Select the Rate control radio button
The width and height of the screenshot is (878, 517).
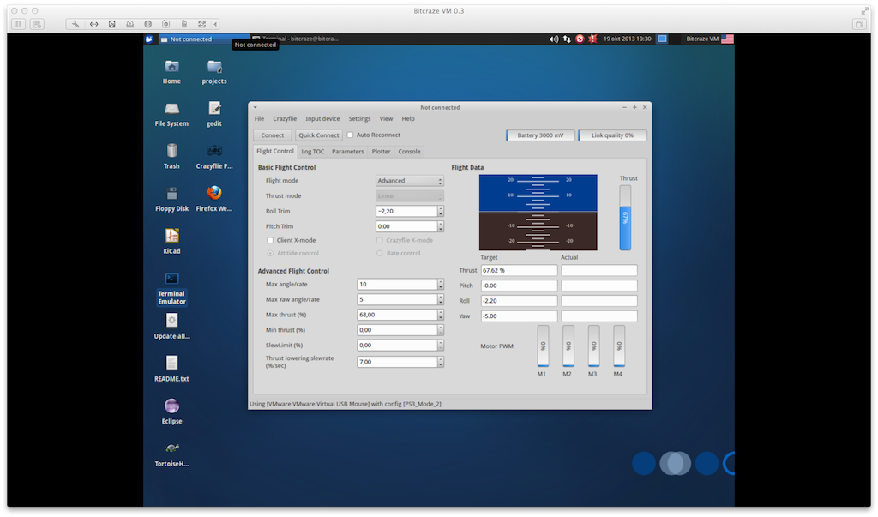coord(380,253)
